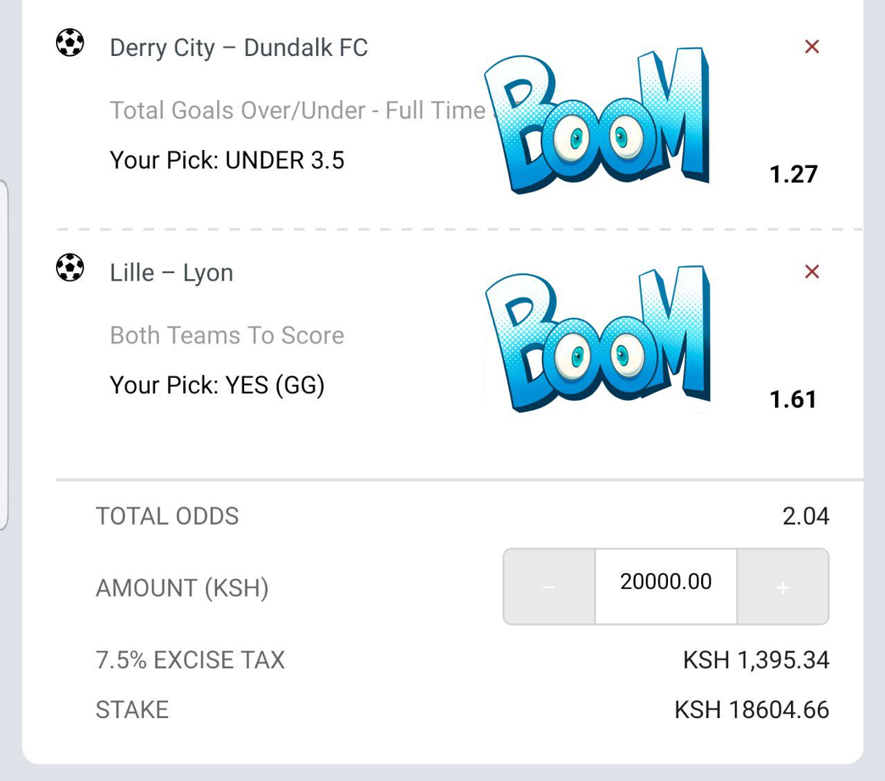The width and height of the screenshot is (885, 781).
Task: Click the excise tax amount KSH 1,395.34
Action: point(756,660)
